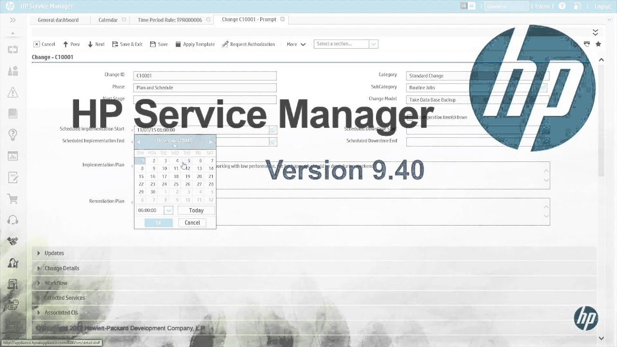Go to previous month in calendar
The width and height of the screenshot is (617, 347).
tap(139, 142)
